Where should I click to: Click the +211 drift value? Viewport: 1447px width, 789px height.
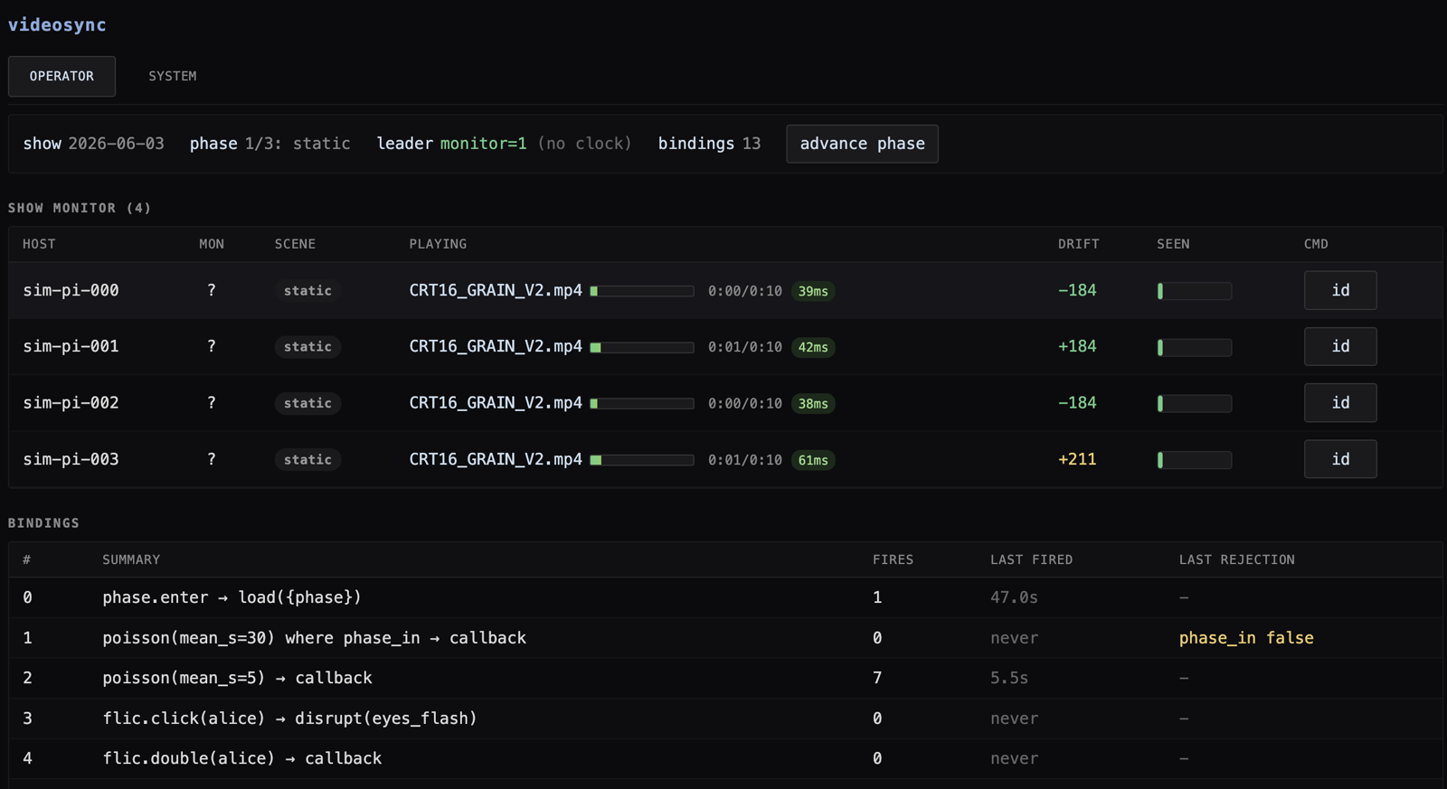[1077, 459]
